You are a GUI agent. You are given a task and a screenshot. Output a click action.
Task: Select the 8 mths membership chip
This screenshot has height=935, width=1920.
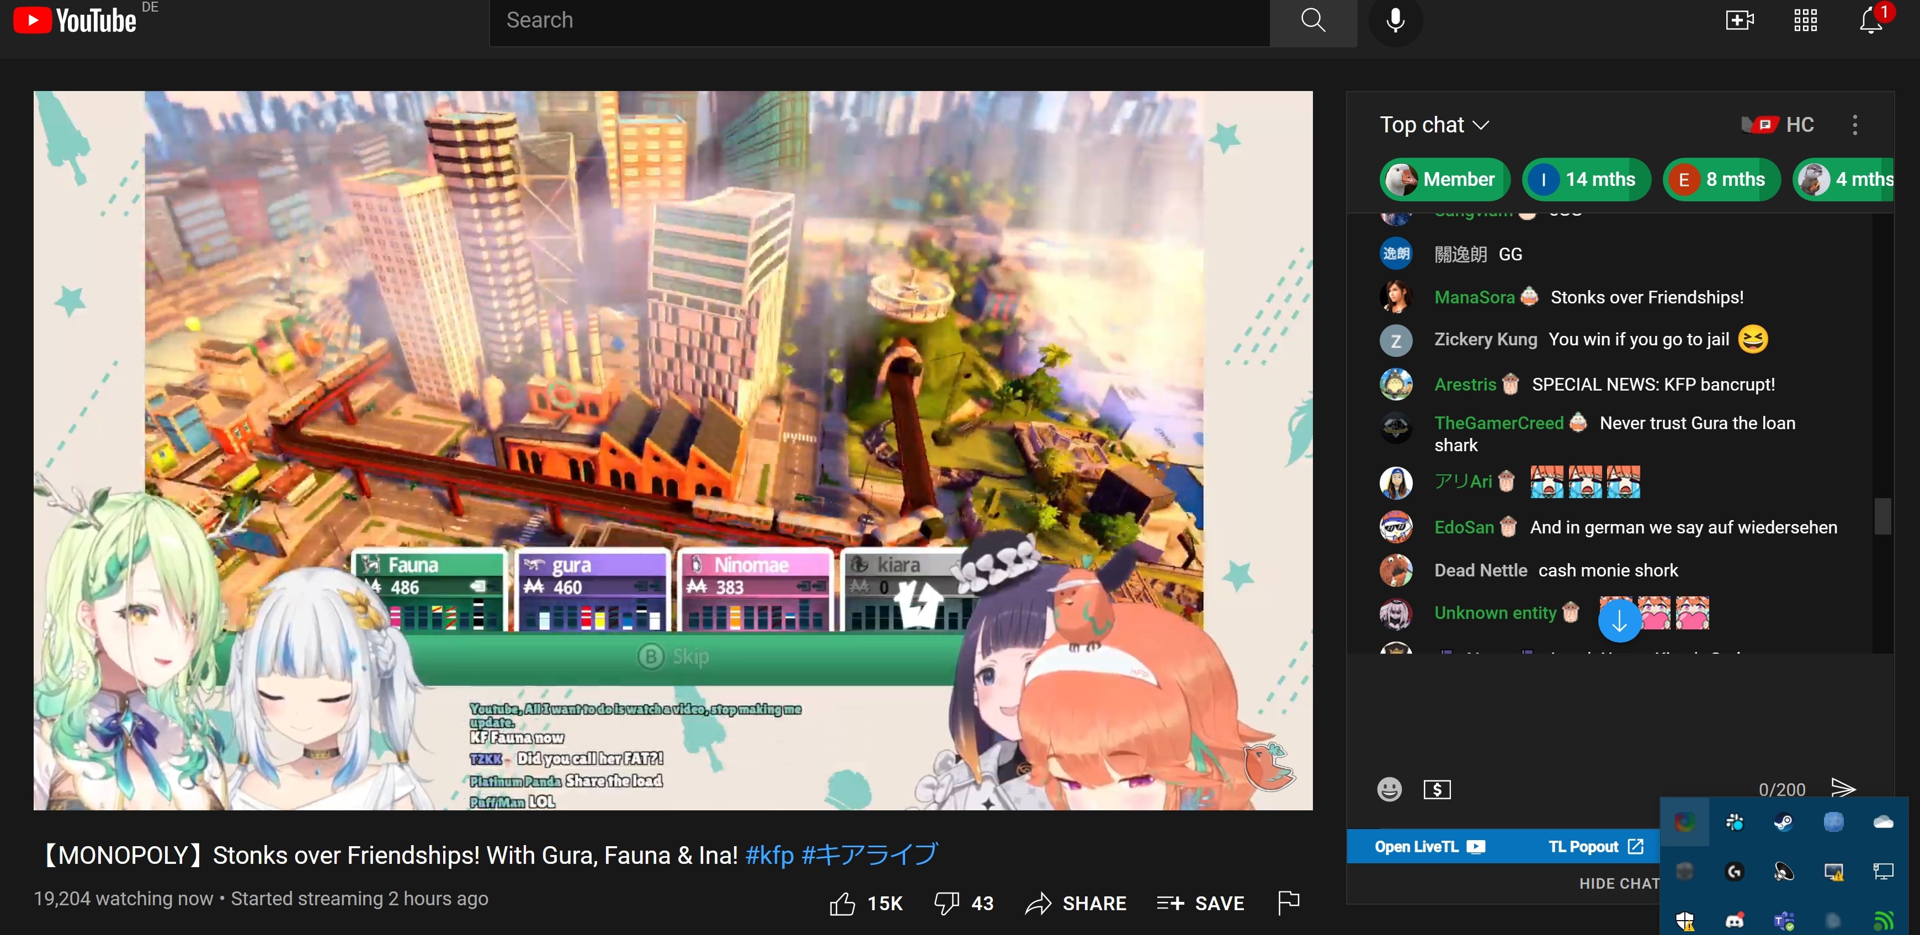(1722, 179)
